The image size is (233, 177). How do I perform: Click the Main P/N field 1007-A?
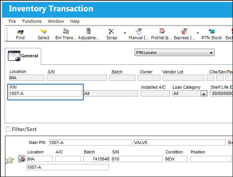[x=90, y=142]
